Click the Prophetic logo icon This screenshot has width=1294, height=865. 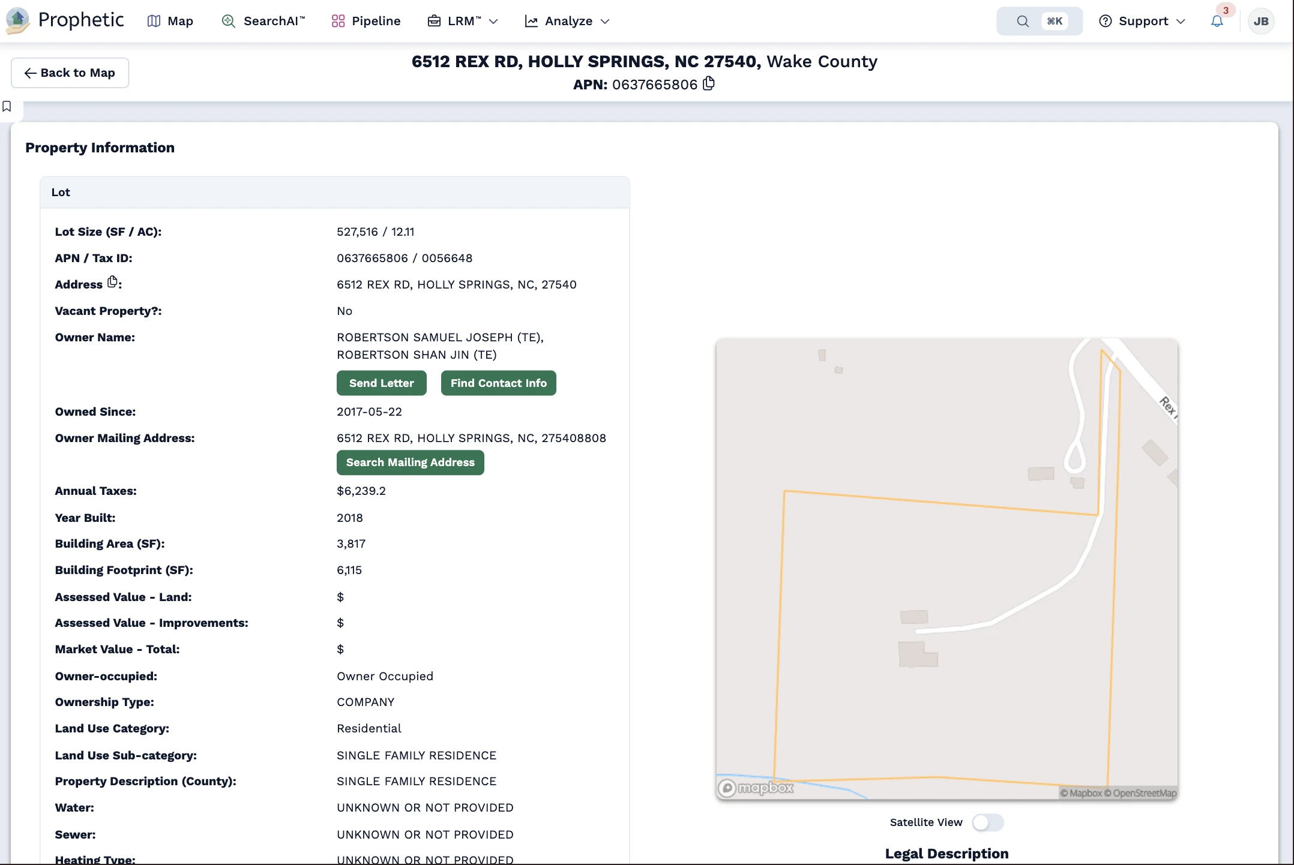pos(17,21)
